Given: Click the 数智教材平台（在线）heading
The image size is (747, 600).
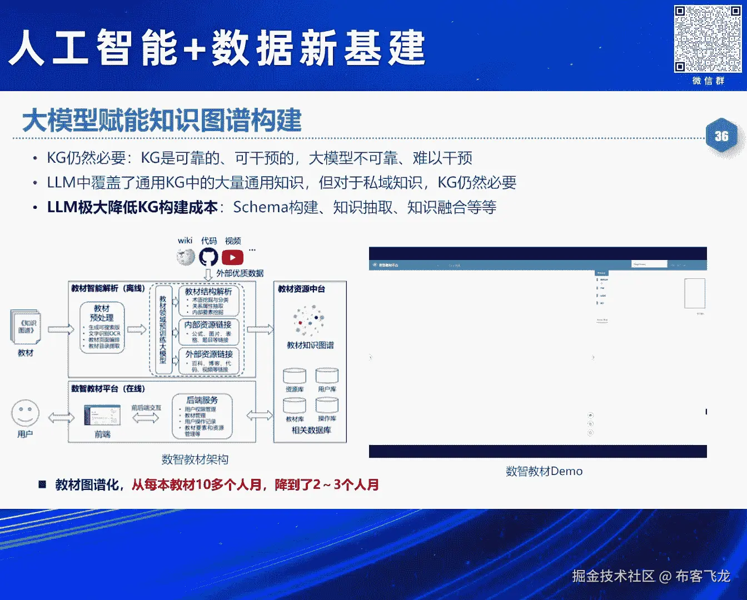Looking at the screenshot, I should click(x=108, y=389).
